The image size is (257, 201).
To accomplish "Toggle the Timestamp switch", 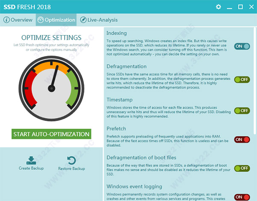I will click(x=242, y=111).
